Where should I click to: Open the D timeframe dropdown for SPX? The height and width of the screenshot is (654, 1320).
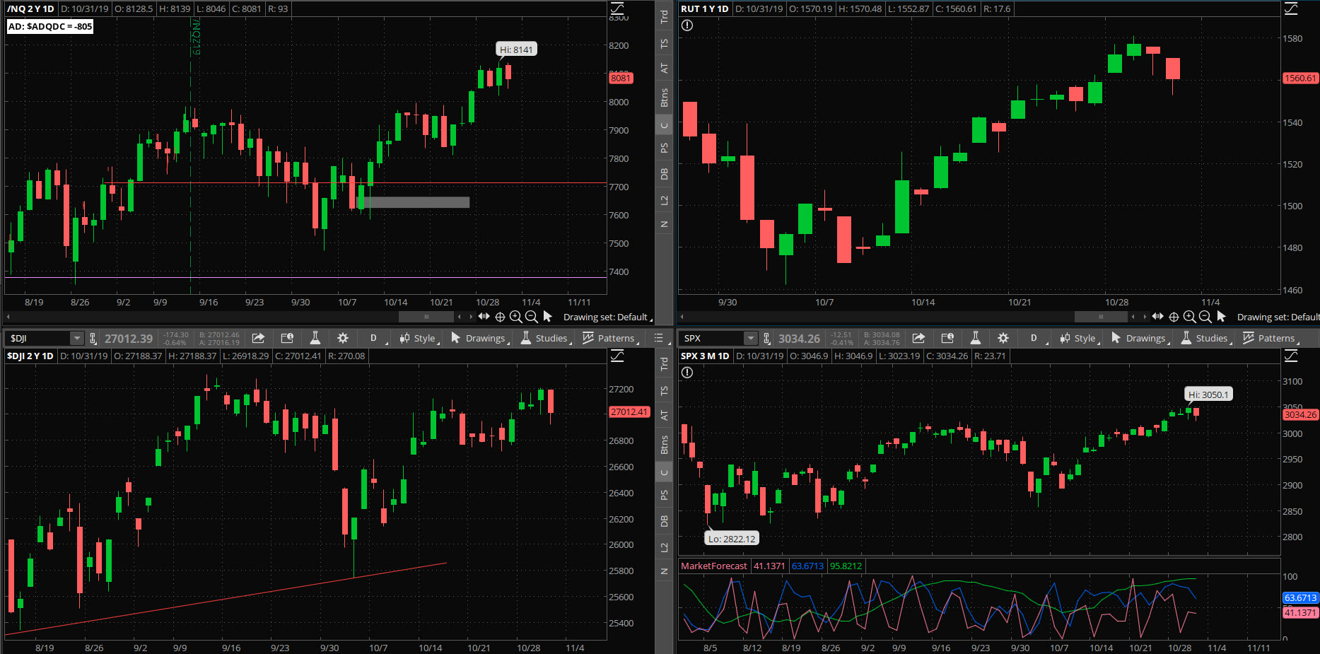(1035, 338)
